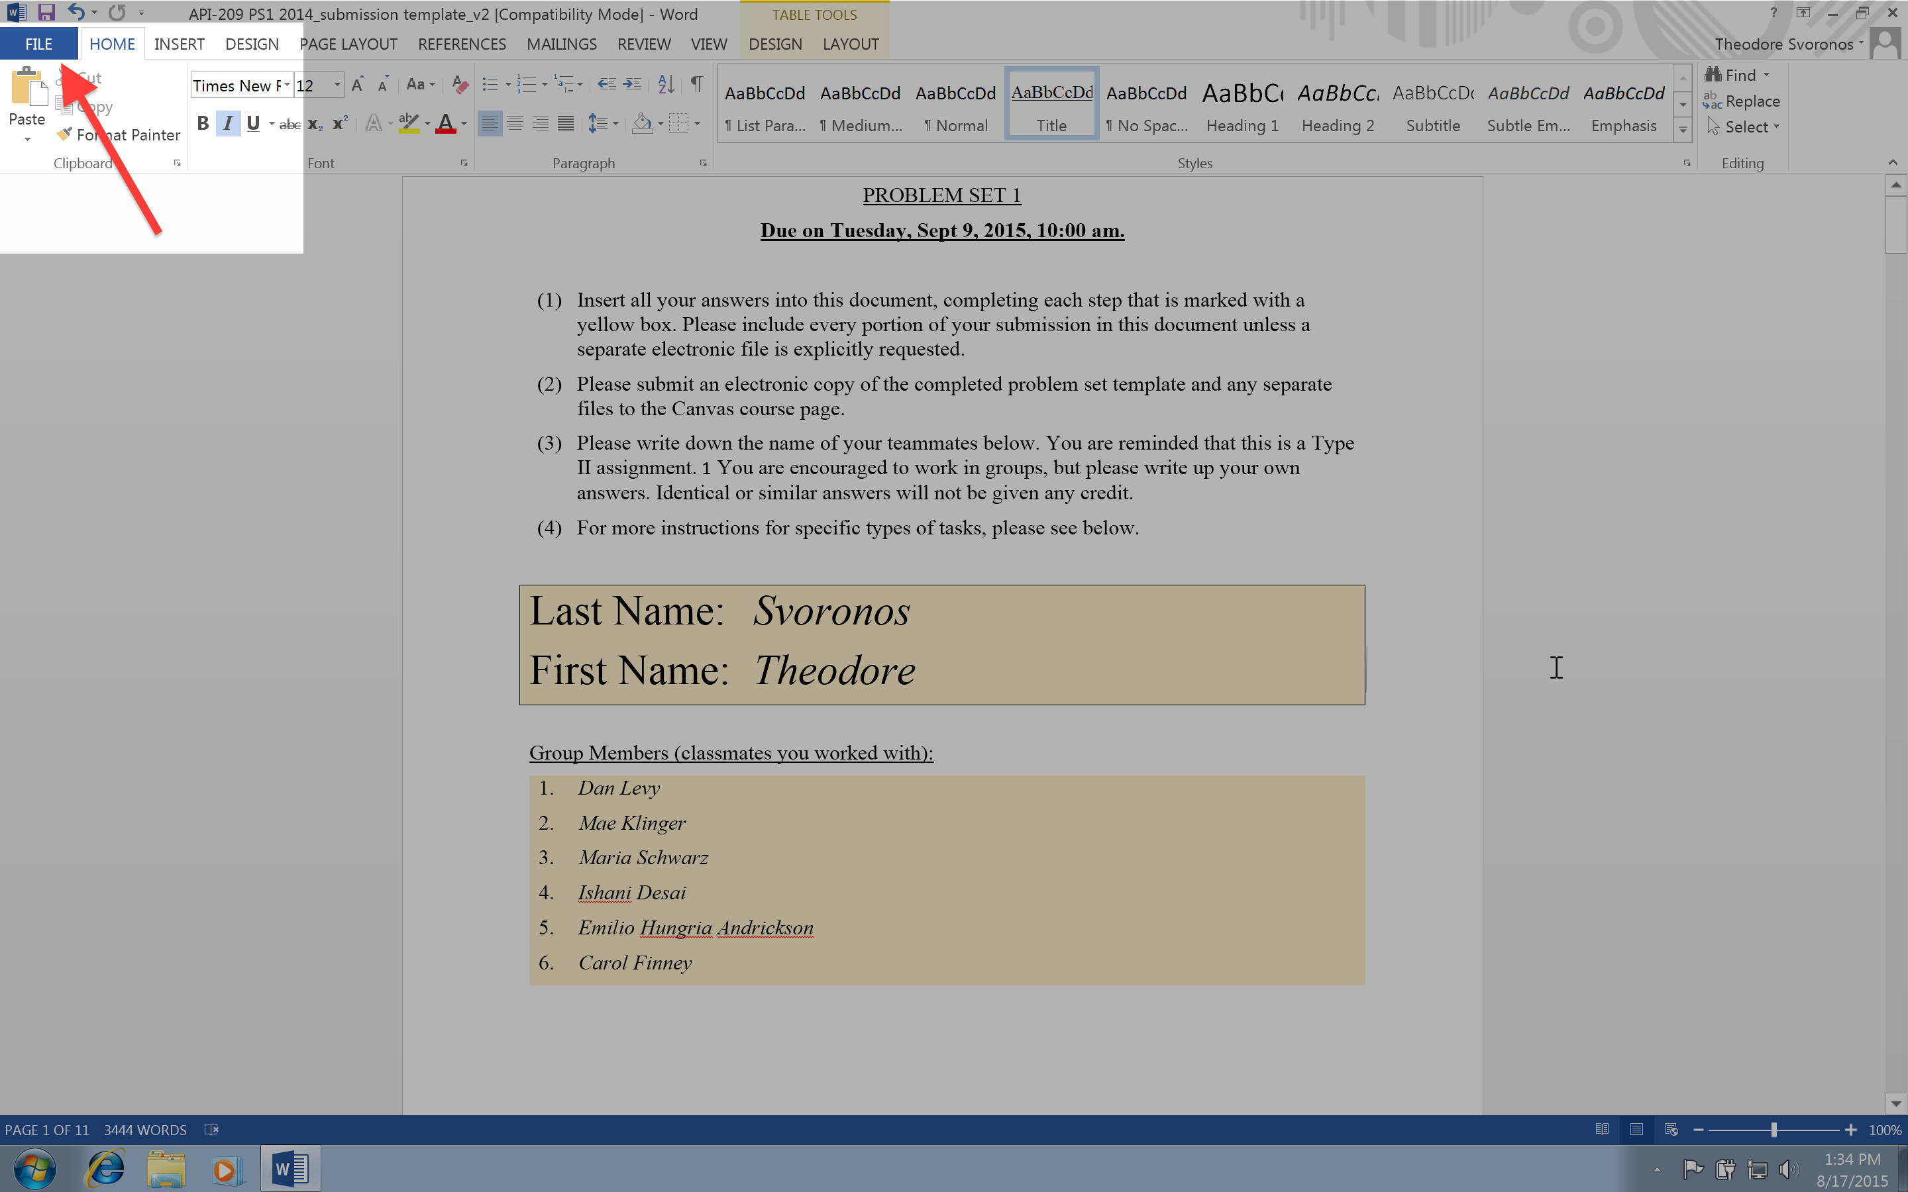Click Windows Start button
Screen dimensions: 1908x1192
pyautogui.click(x=34, y=1168)
